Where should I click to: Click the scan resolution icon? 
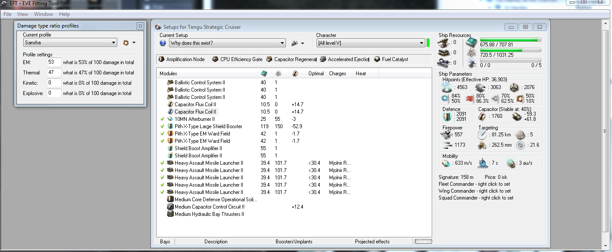tap(483, 145)
